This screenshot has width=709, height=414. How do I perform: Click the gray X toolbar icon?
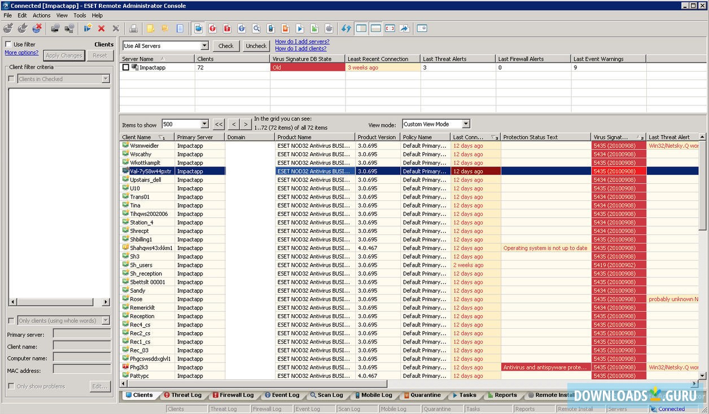[116, 28]
